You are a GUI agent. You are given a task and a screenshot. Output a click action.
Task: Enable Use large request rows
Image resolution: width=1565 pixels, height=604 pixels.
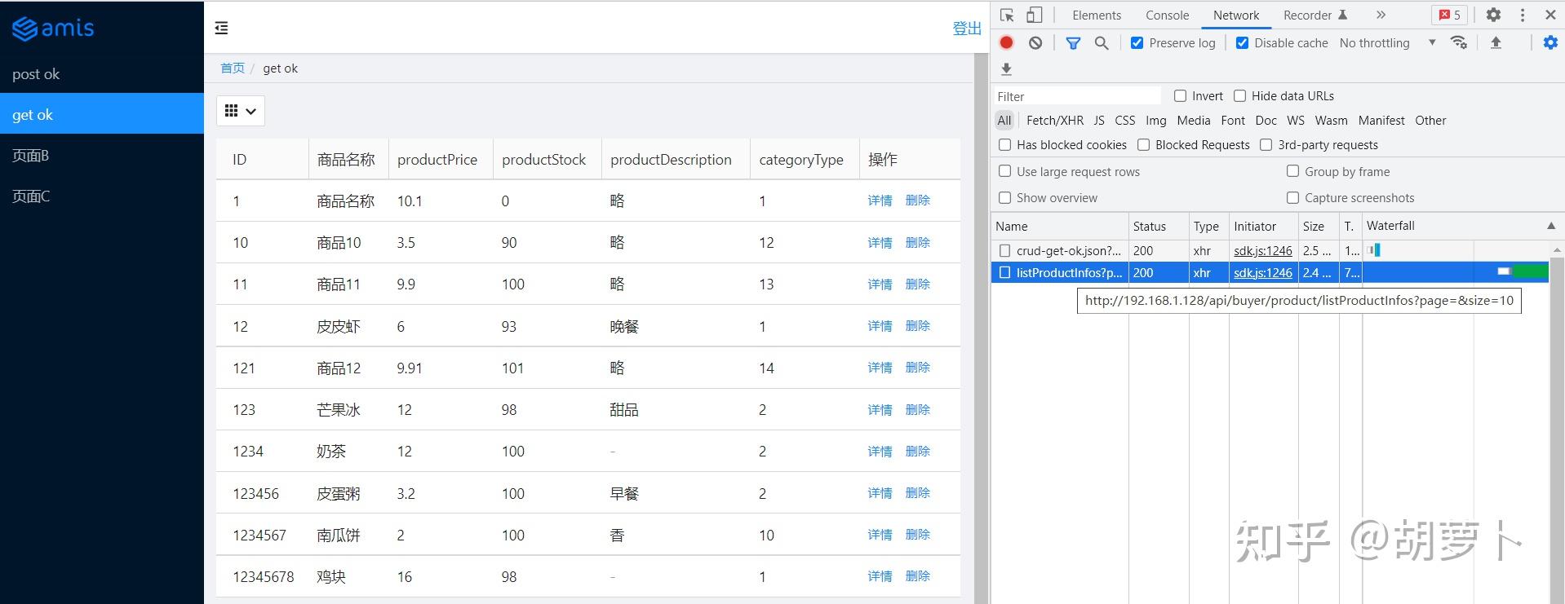coord(1005,172)
